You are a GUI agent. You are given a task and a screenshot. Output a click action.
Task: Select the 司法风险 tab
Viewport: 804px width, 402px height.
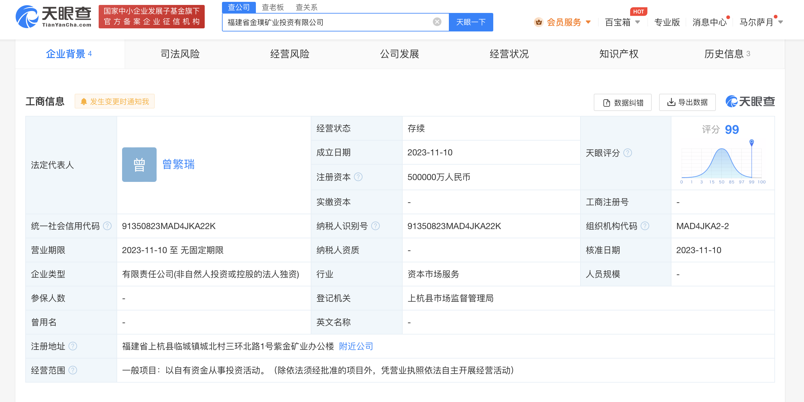180,54
